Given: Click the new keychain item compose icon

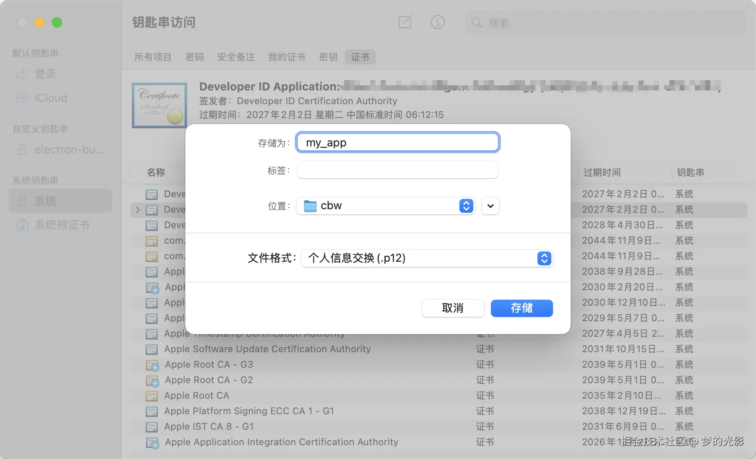Looking at the screenshot, I should coord(405,22).
